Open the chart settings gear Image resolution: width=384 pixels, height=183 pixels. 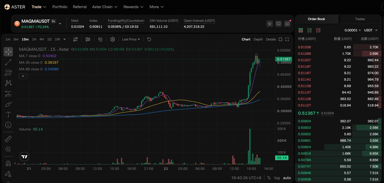coord(113,39)
